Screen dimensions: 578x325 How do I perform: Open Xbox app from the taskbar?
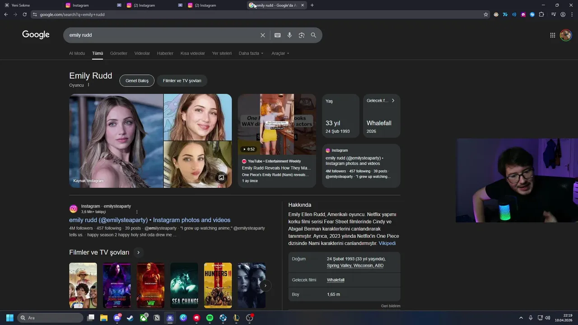click(x=144, y=318)
